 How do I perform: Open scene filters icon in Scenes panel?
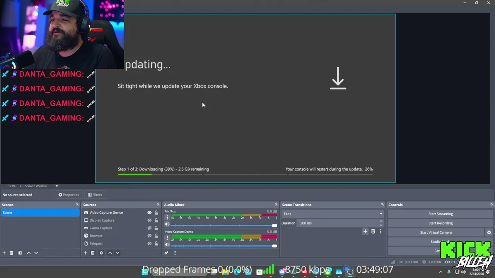click(x=20, y=253)
